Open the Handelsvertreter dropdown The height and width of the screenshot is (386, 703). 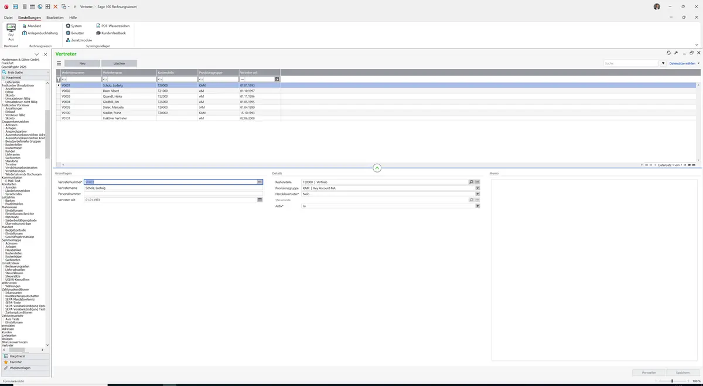click(477, 194)
